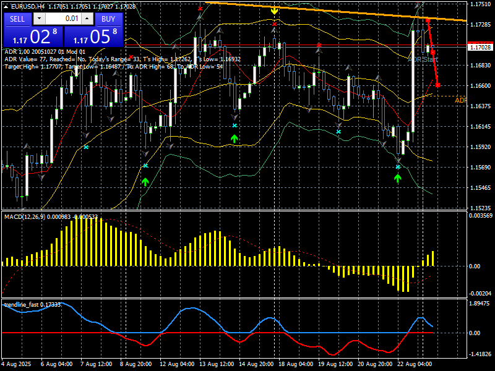Click the 1.17510 price scale label

coord(480,4)
